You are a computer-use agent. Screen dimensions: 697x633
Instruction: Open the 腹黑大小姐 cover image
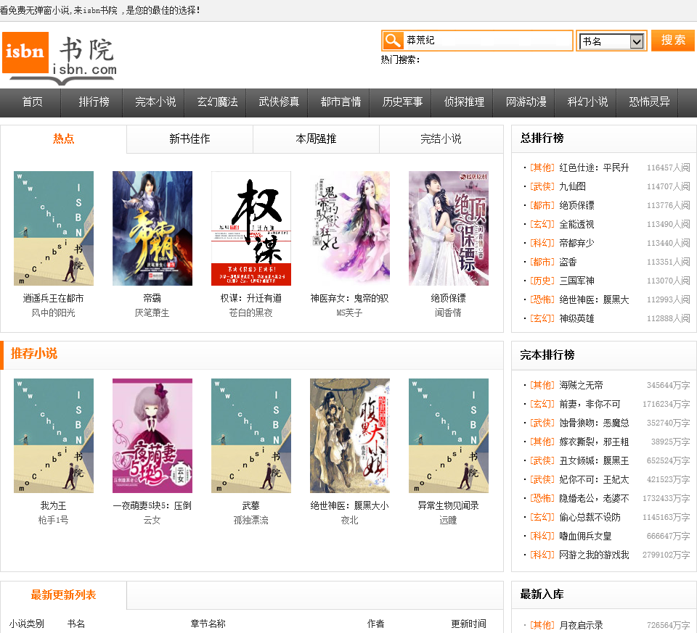350,436
